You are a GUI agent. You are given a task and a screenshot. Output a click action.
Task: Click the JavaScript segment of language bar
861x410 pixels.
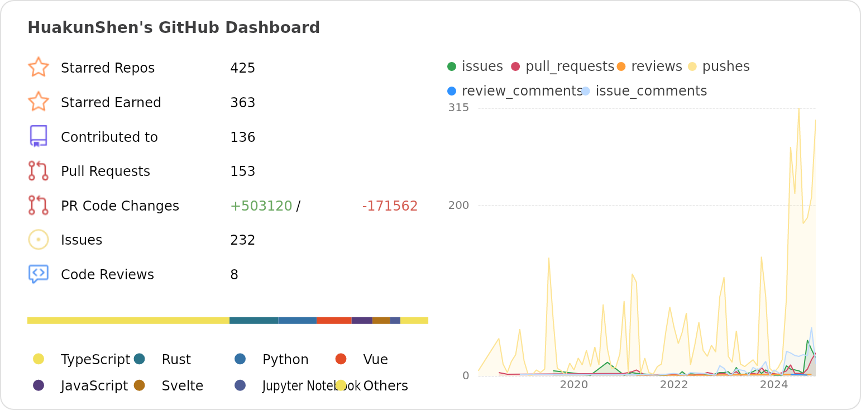coord(362,321)
